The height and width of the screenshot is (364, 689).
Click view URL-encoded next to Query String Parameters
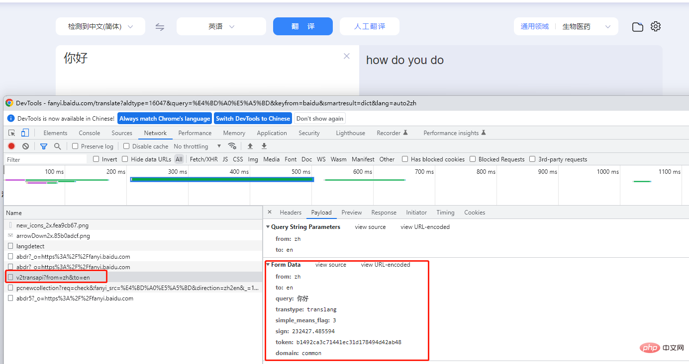(425, 227)
